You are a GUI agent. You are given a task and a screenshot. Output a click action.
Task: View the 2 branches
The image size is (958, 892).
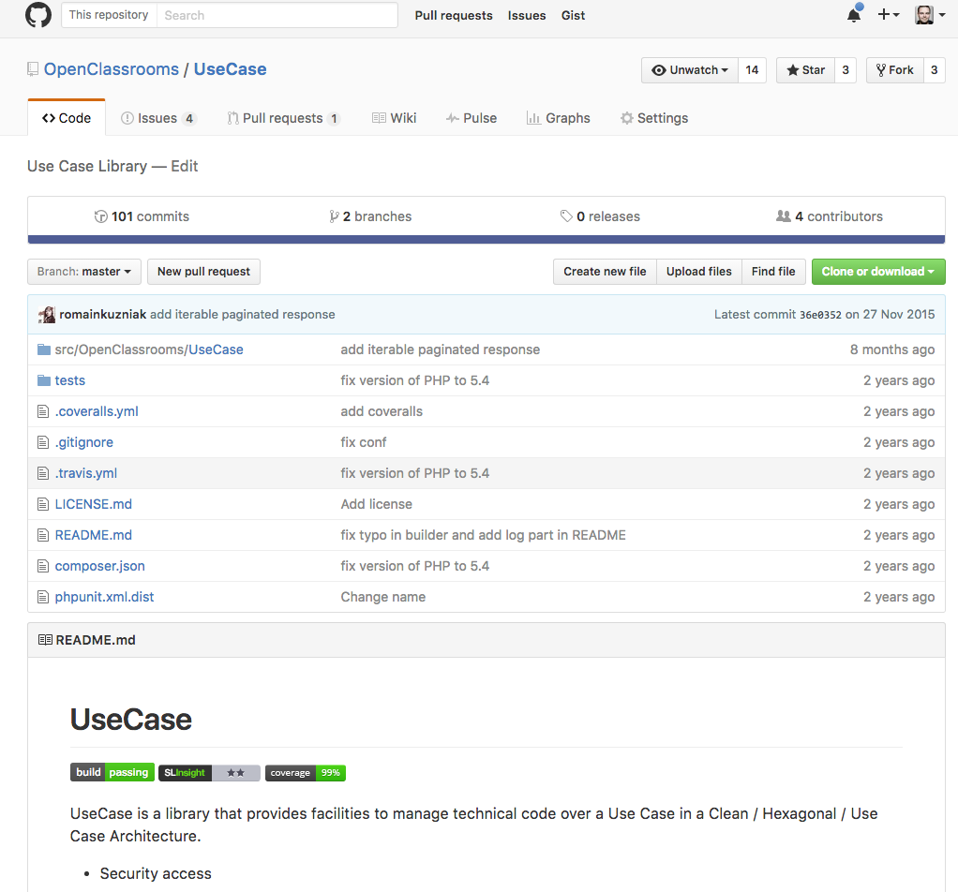[x=370, y=216]
